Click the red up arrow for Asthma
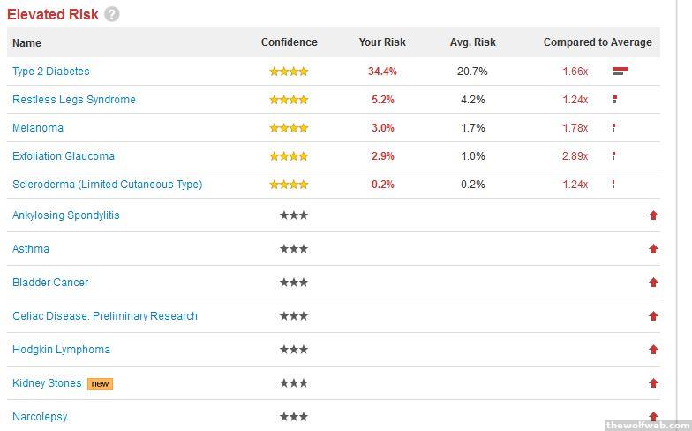 653,249
